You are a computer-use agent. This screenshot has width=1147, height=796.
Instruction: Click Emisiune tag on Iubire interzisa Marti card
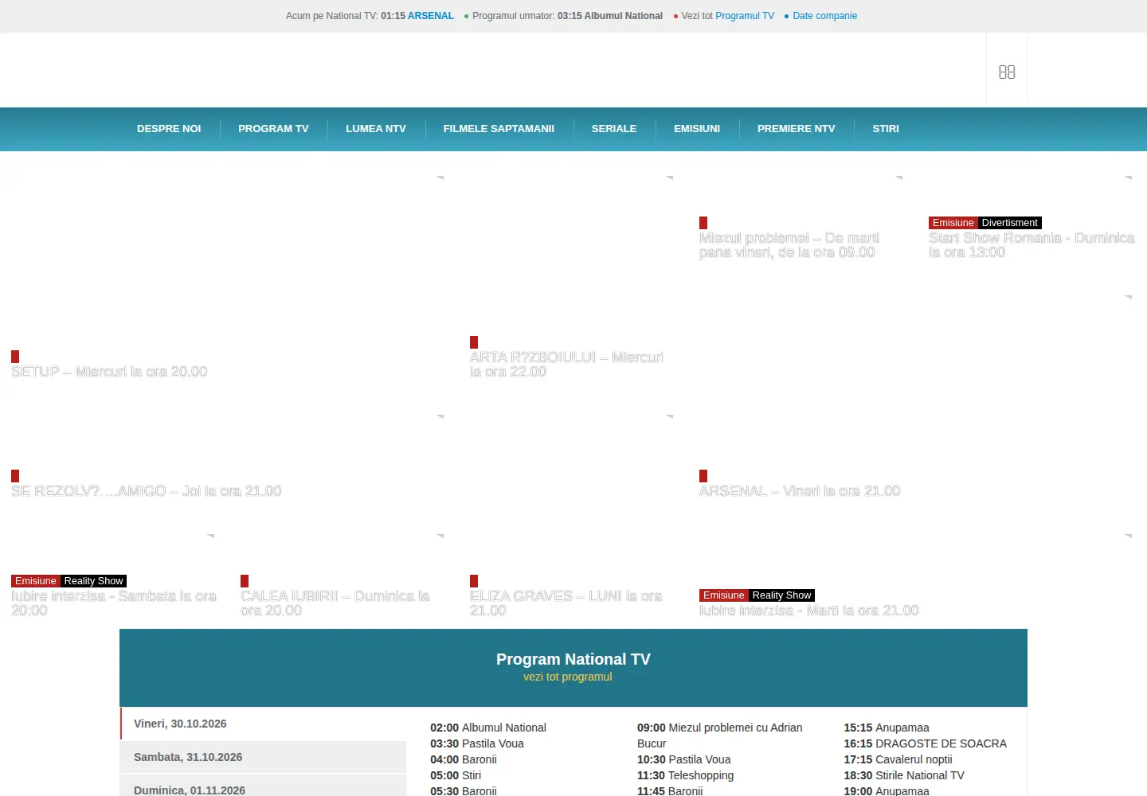[724, 595]
